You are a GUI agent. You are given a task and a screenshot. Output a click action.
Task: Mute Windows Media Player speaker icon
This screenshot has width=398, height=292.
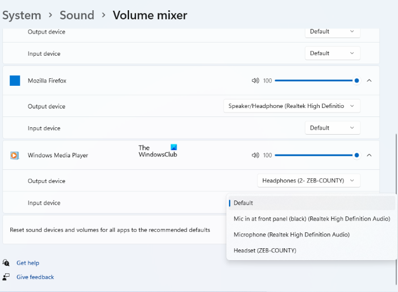255,155
